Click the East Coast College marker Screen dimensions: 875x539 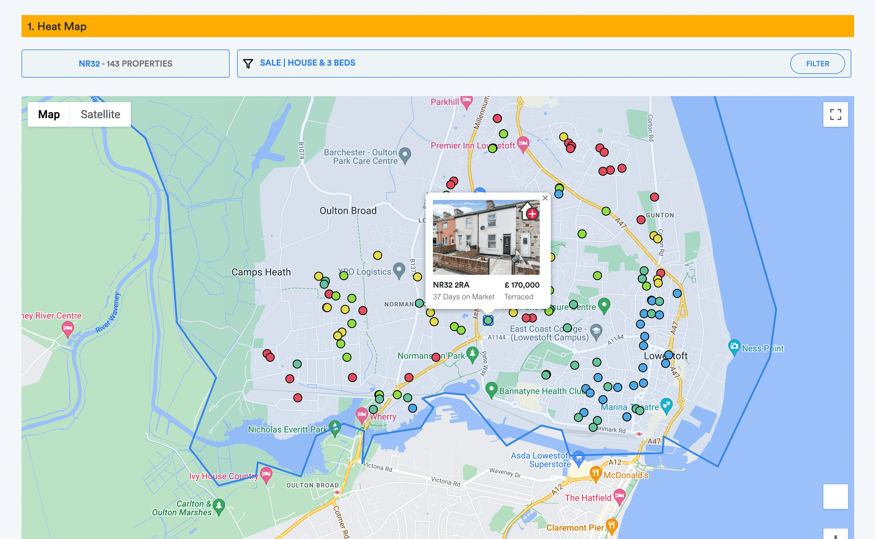pos(596,331)
